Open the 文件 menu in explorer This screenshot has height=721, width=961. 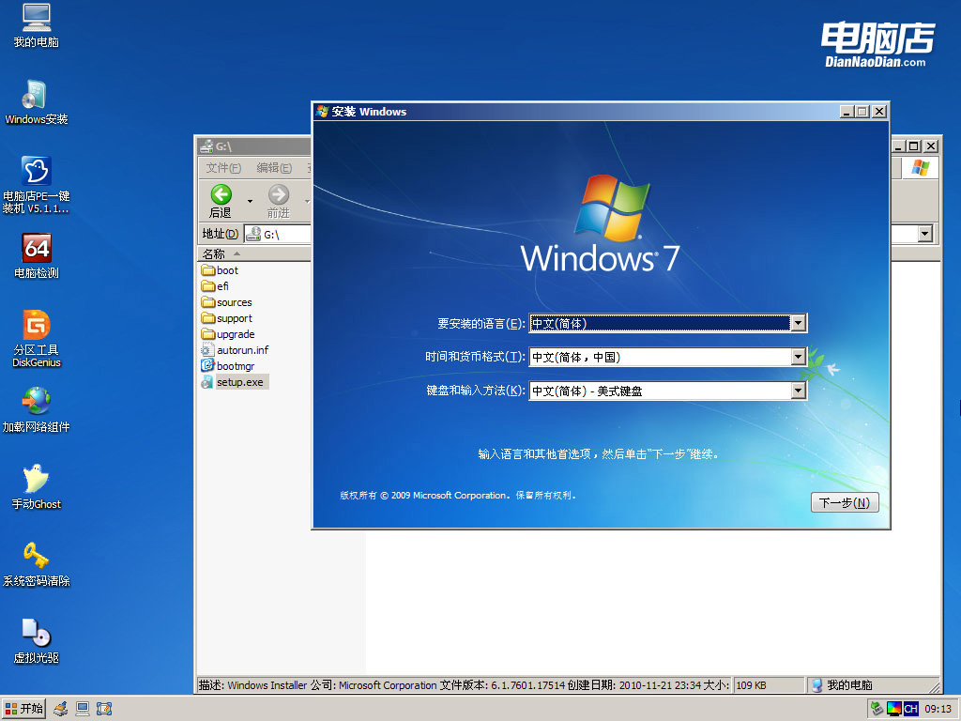[x=222, y=167]
